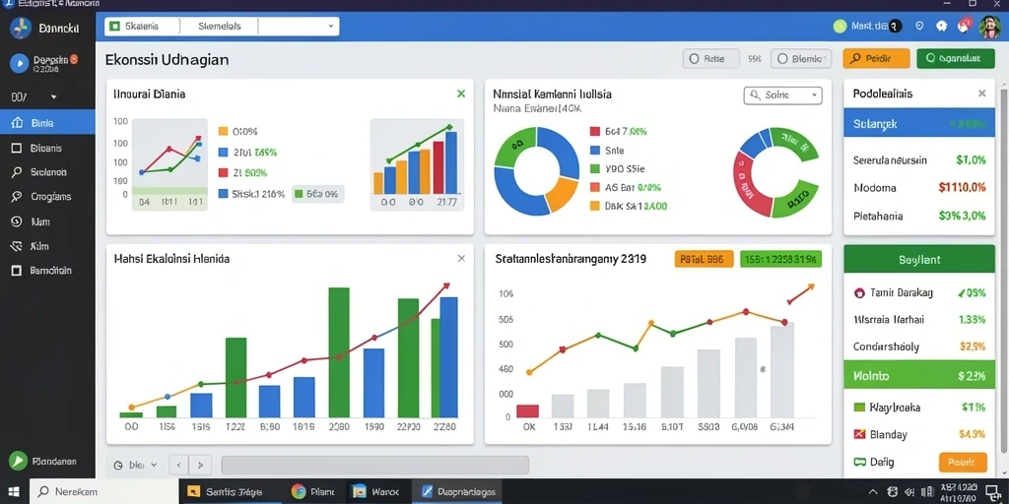The width and height of the screenshot is (1009, 504).
Task: Toggle the Bamotain checkbox in sidebar
Action: [18, 271]
